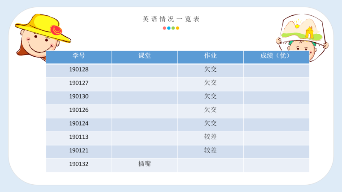342x192 pixels.
Task: Click 欠交 in row 190127
Action: 210,83
